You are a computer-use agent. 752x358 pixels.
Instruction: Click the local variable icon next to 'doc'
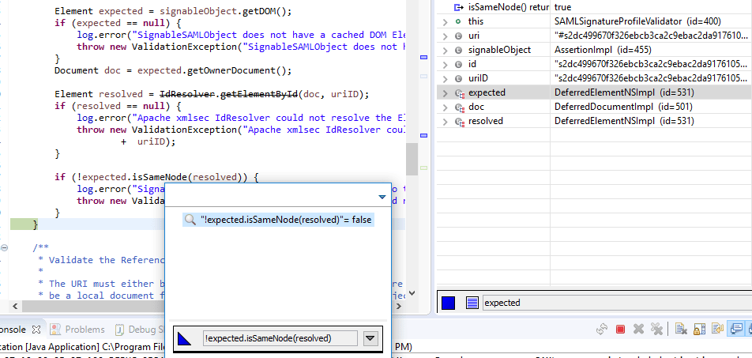[x=460, y=107]
